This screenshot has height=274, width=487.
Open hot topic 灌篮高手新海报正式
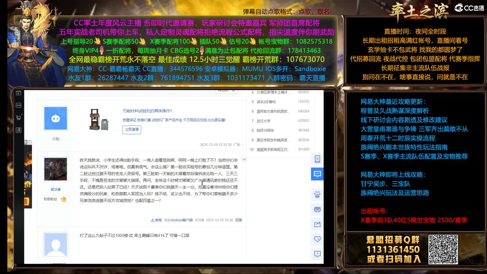tap(273, 150)
